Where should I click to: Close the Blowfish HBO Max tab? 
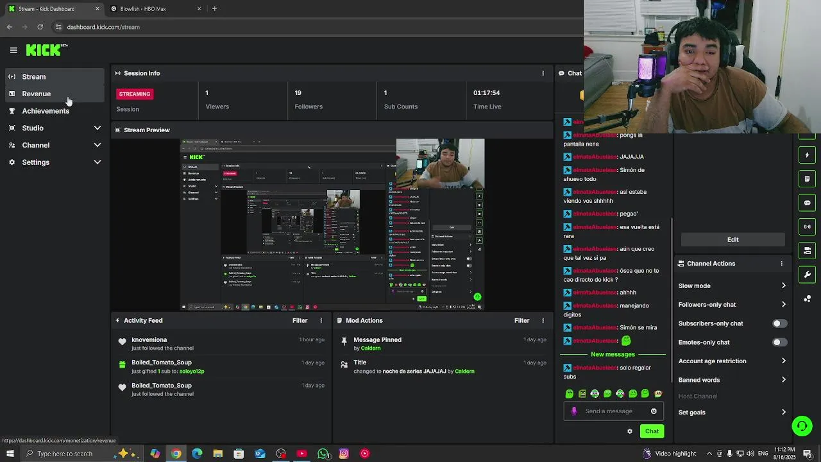point(199,9)
